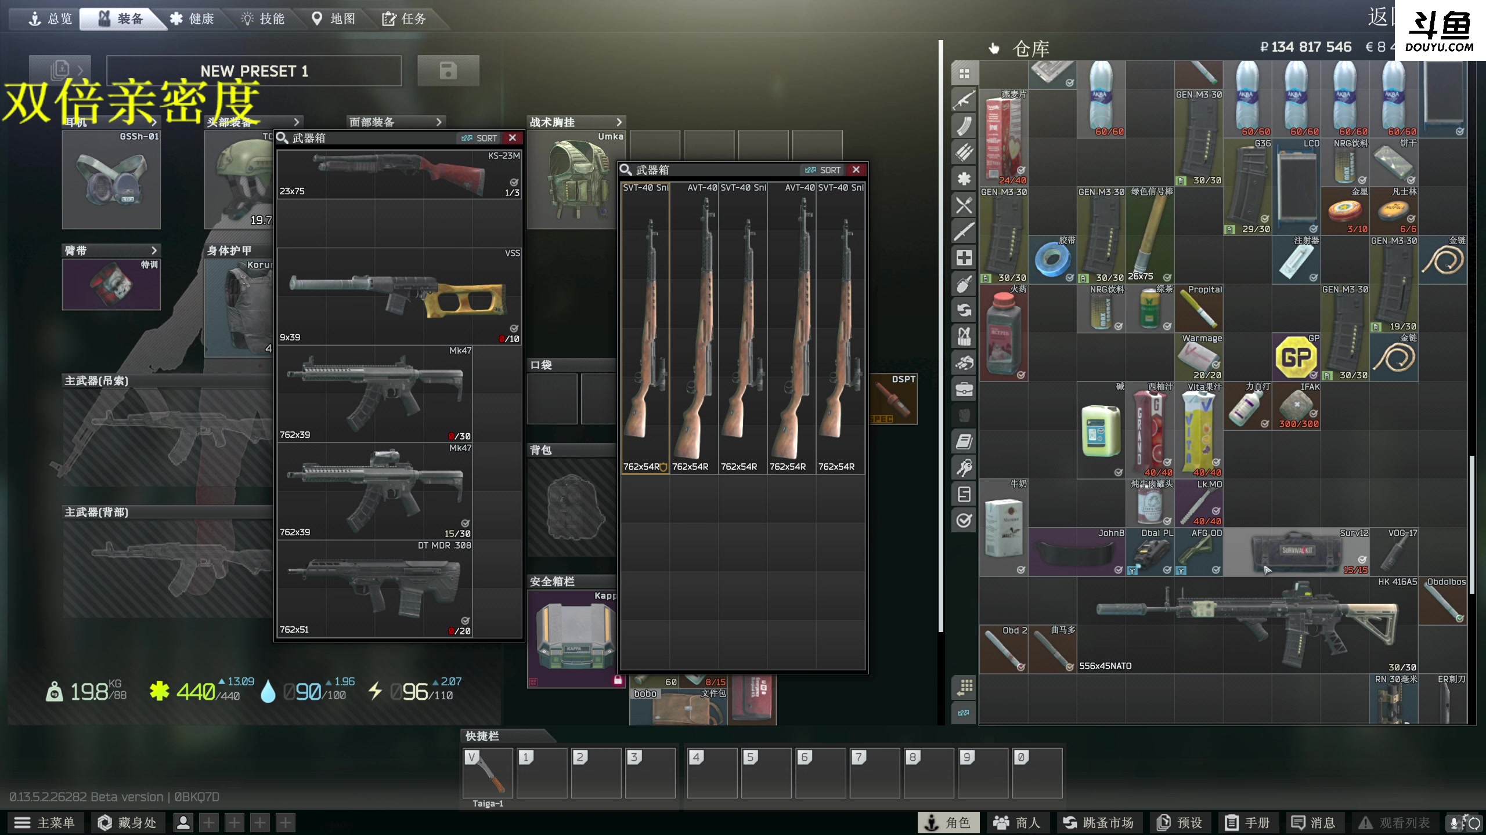
Task: Open the 任务 tasks tab
Action: 405,19
